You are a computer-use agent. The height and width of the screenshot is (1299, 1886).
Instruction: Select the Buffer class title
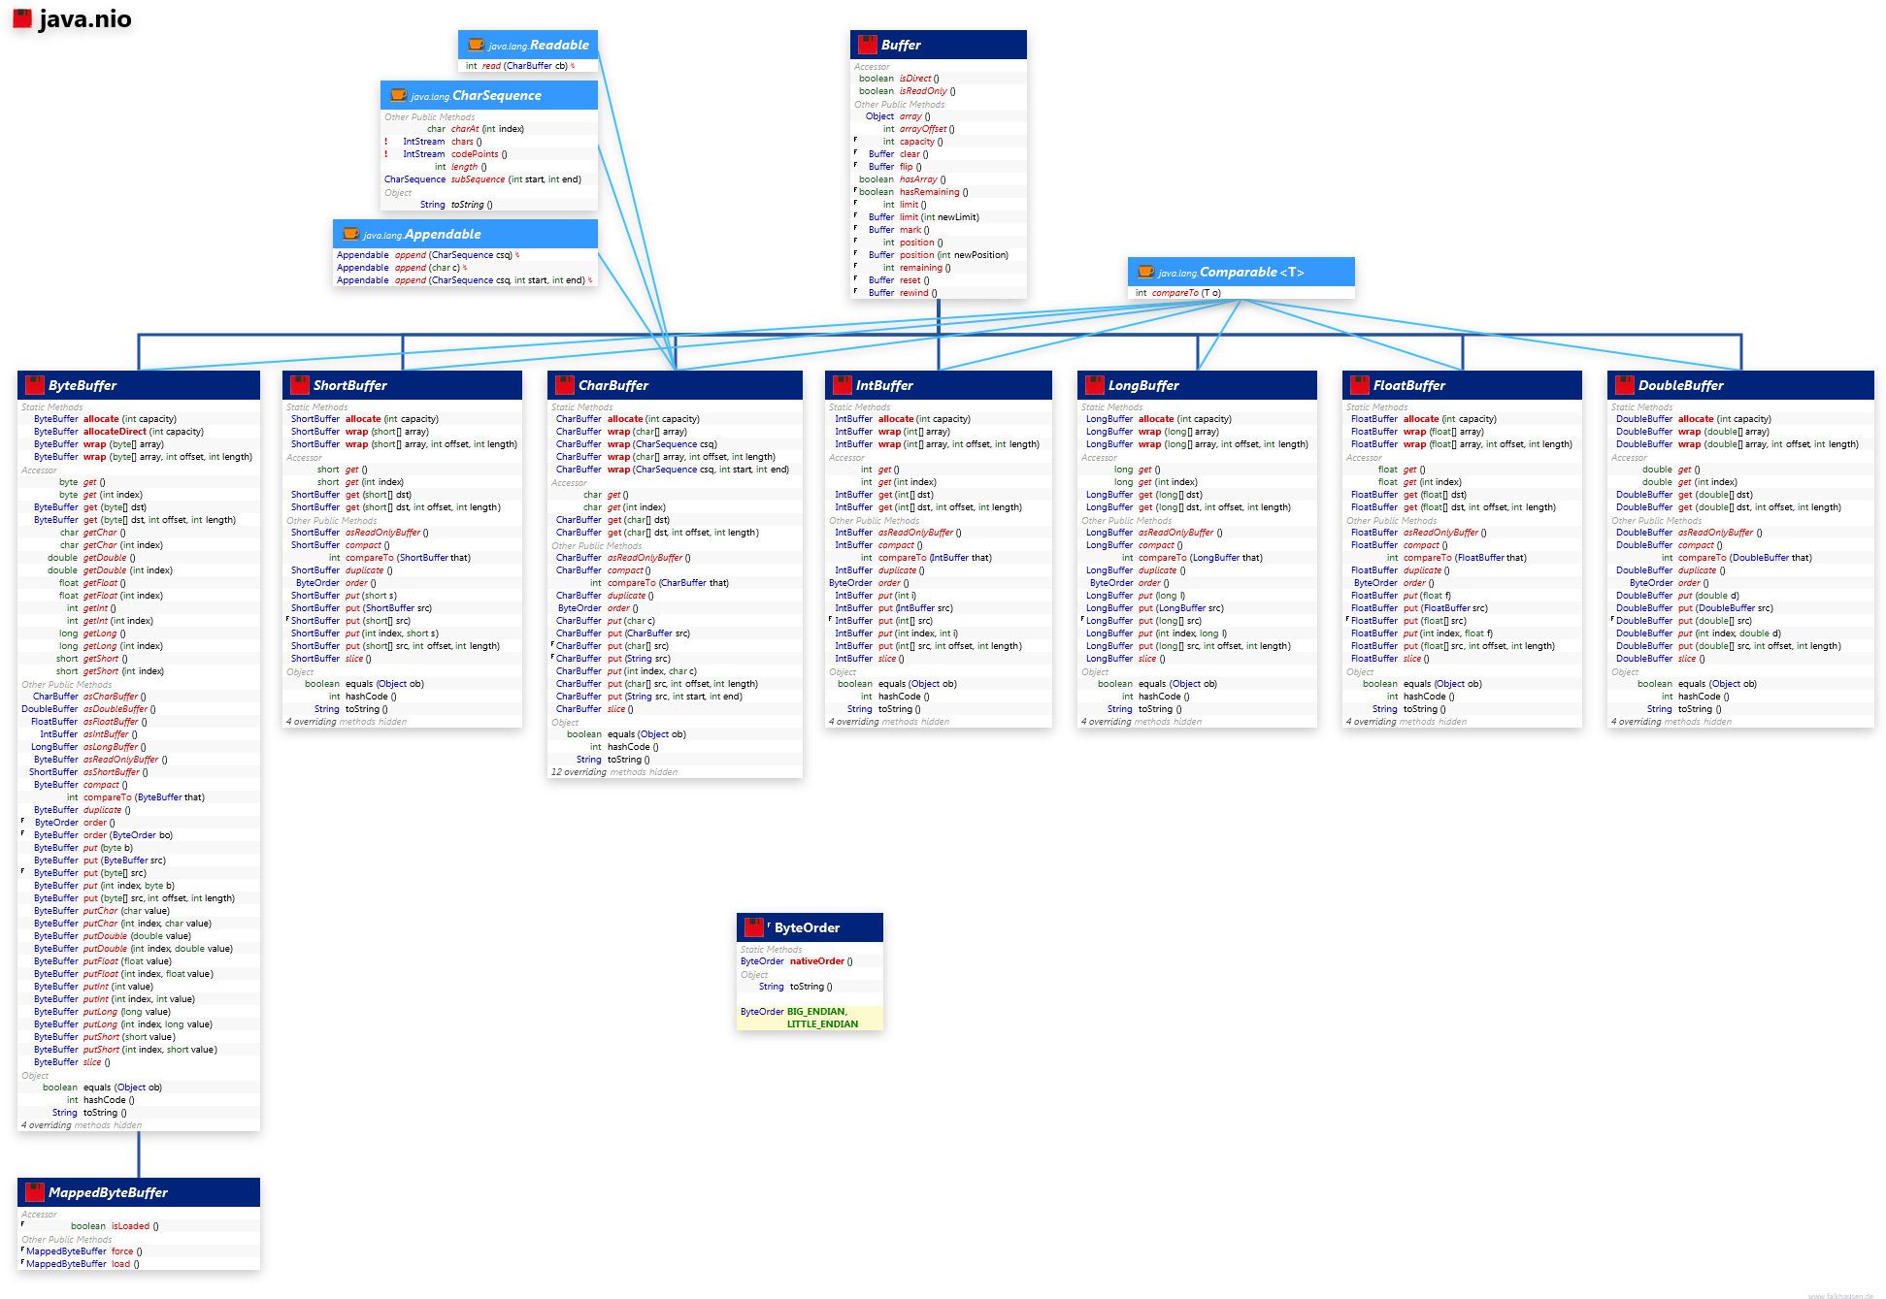(901, 45)
